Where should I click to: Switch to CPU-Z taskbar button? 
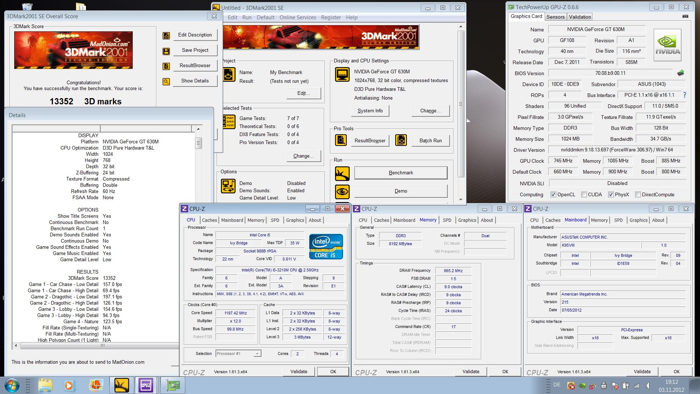click(x=146, y=385)
